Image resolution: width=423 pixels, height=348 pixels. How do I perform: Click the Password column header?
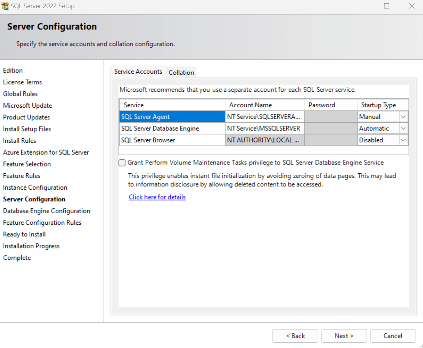tap(331, 105)
